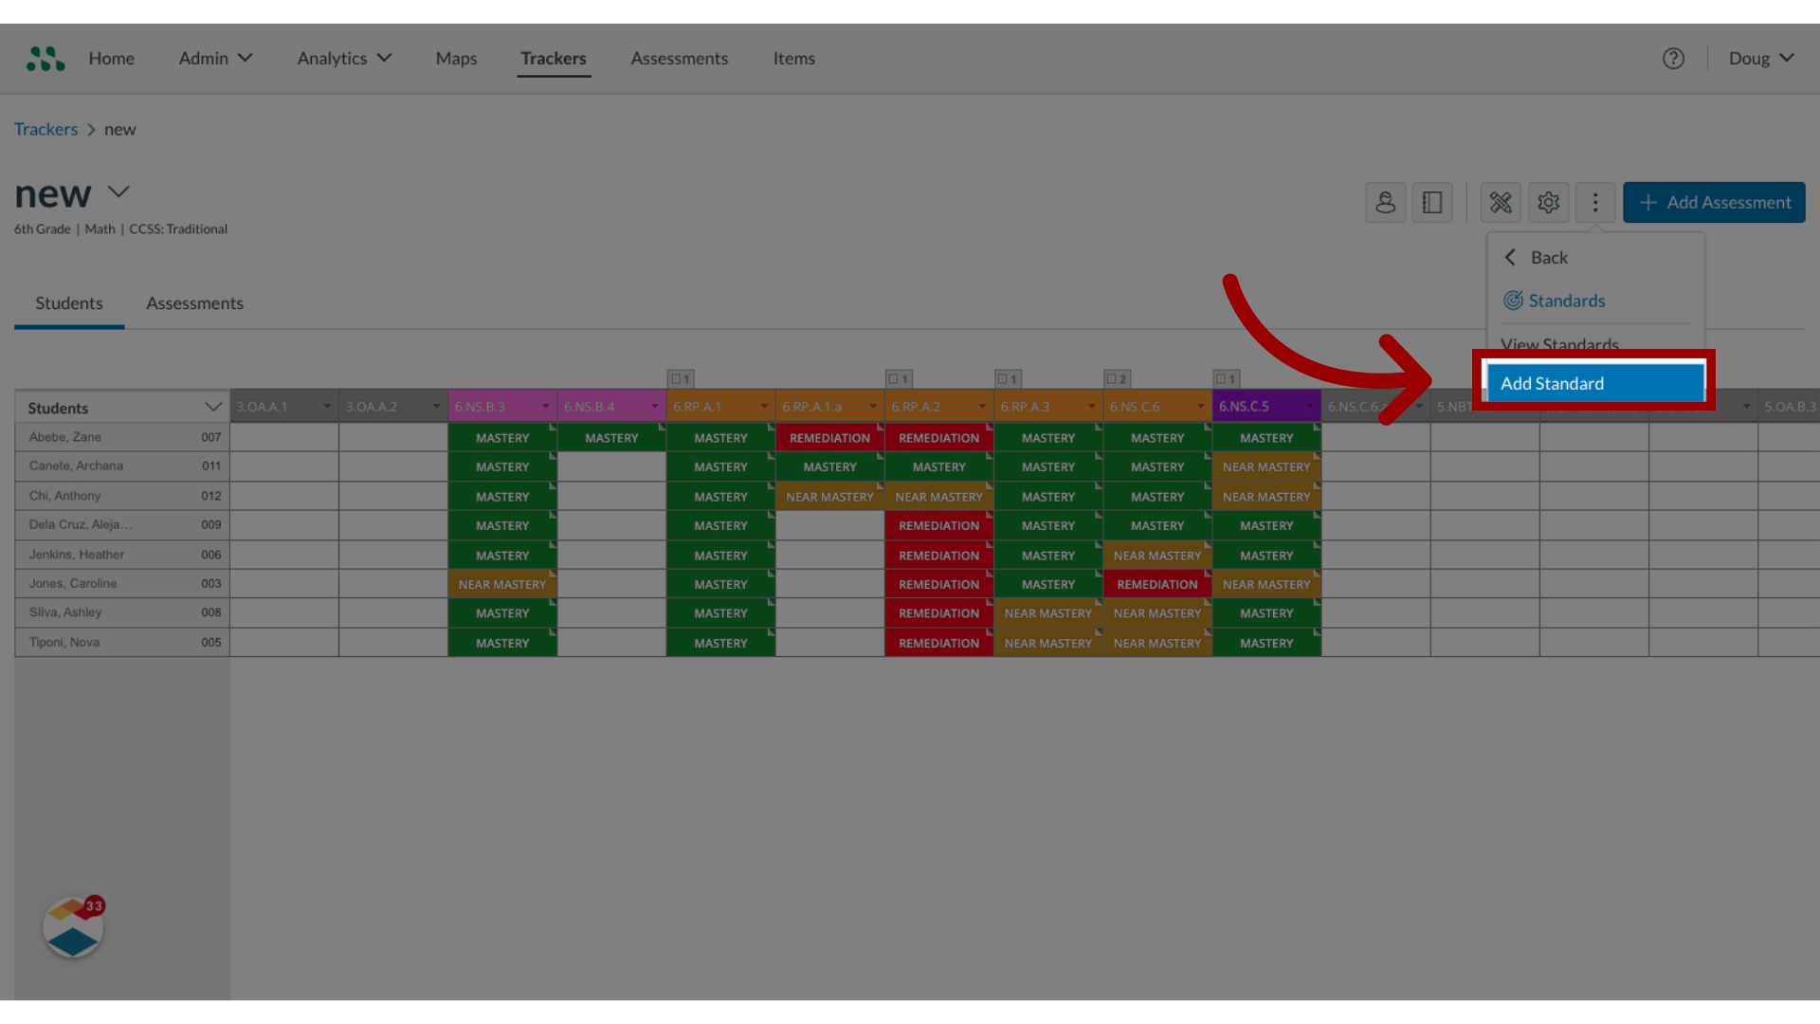Open the 3.OA.A.1 column dropdown arrow

pyautogui.click(x=327, y=407)
